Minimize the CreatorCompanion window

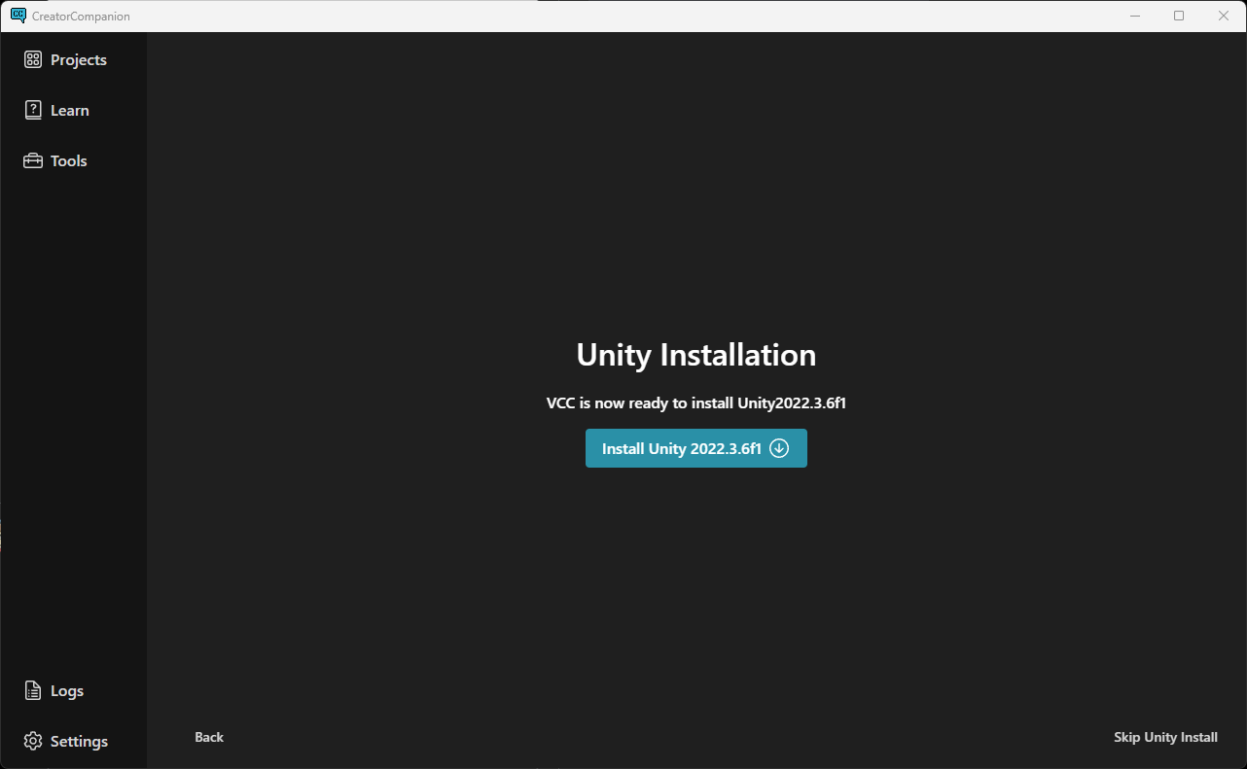[1134, 16]
